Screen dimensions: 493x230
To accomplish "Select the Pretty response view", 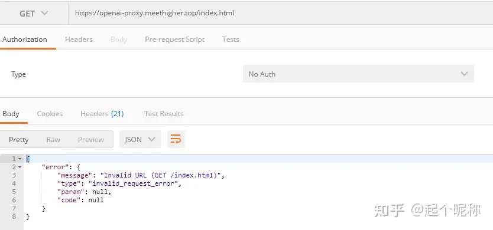I will click(x=18, y=140).
